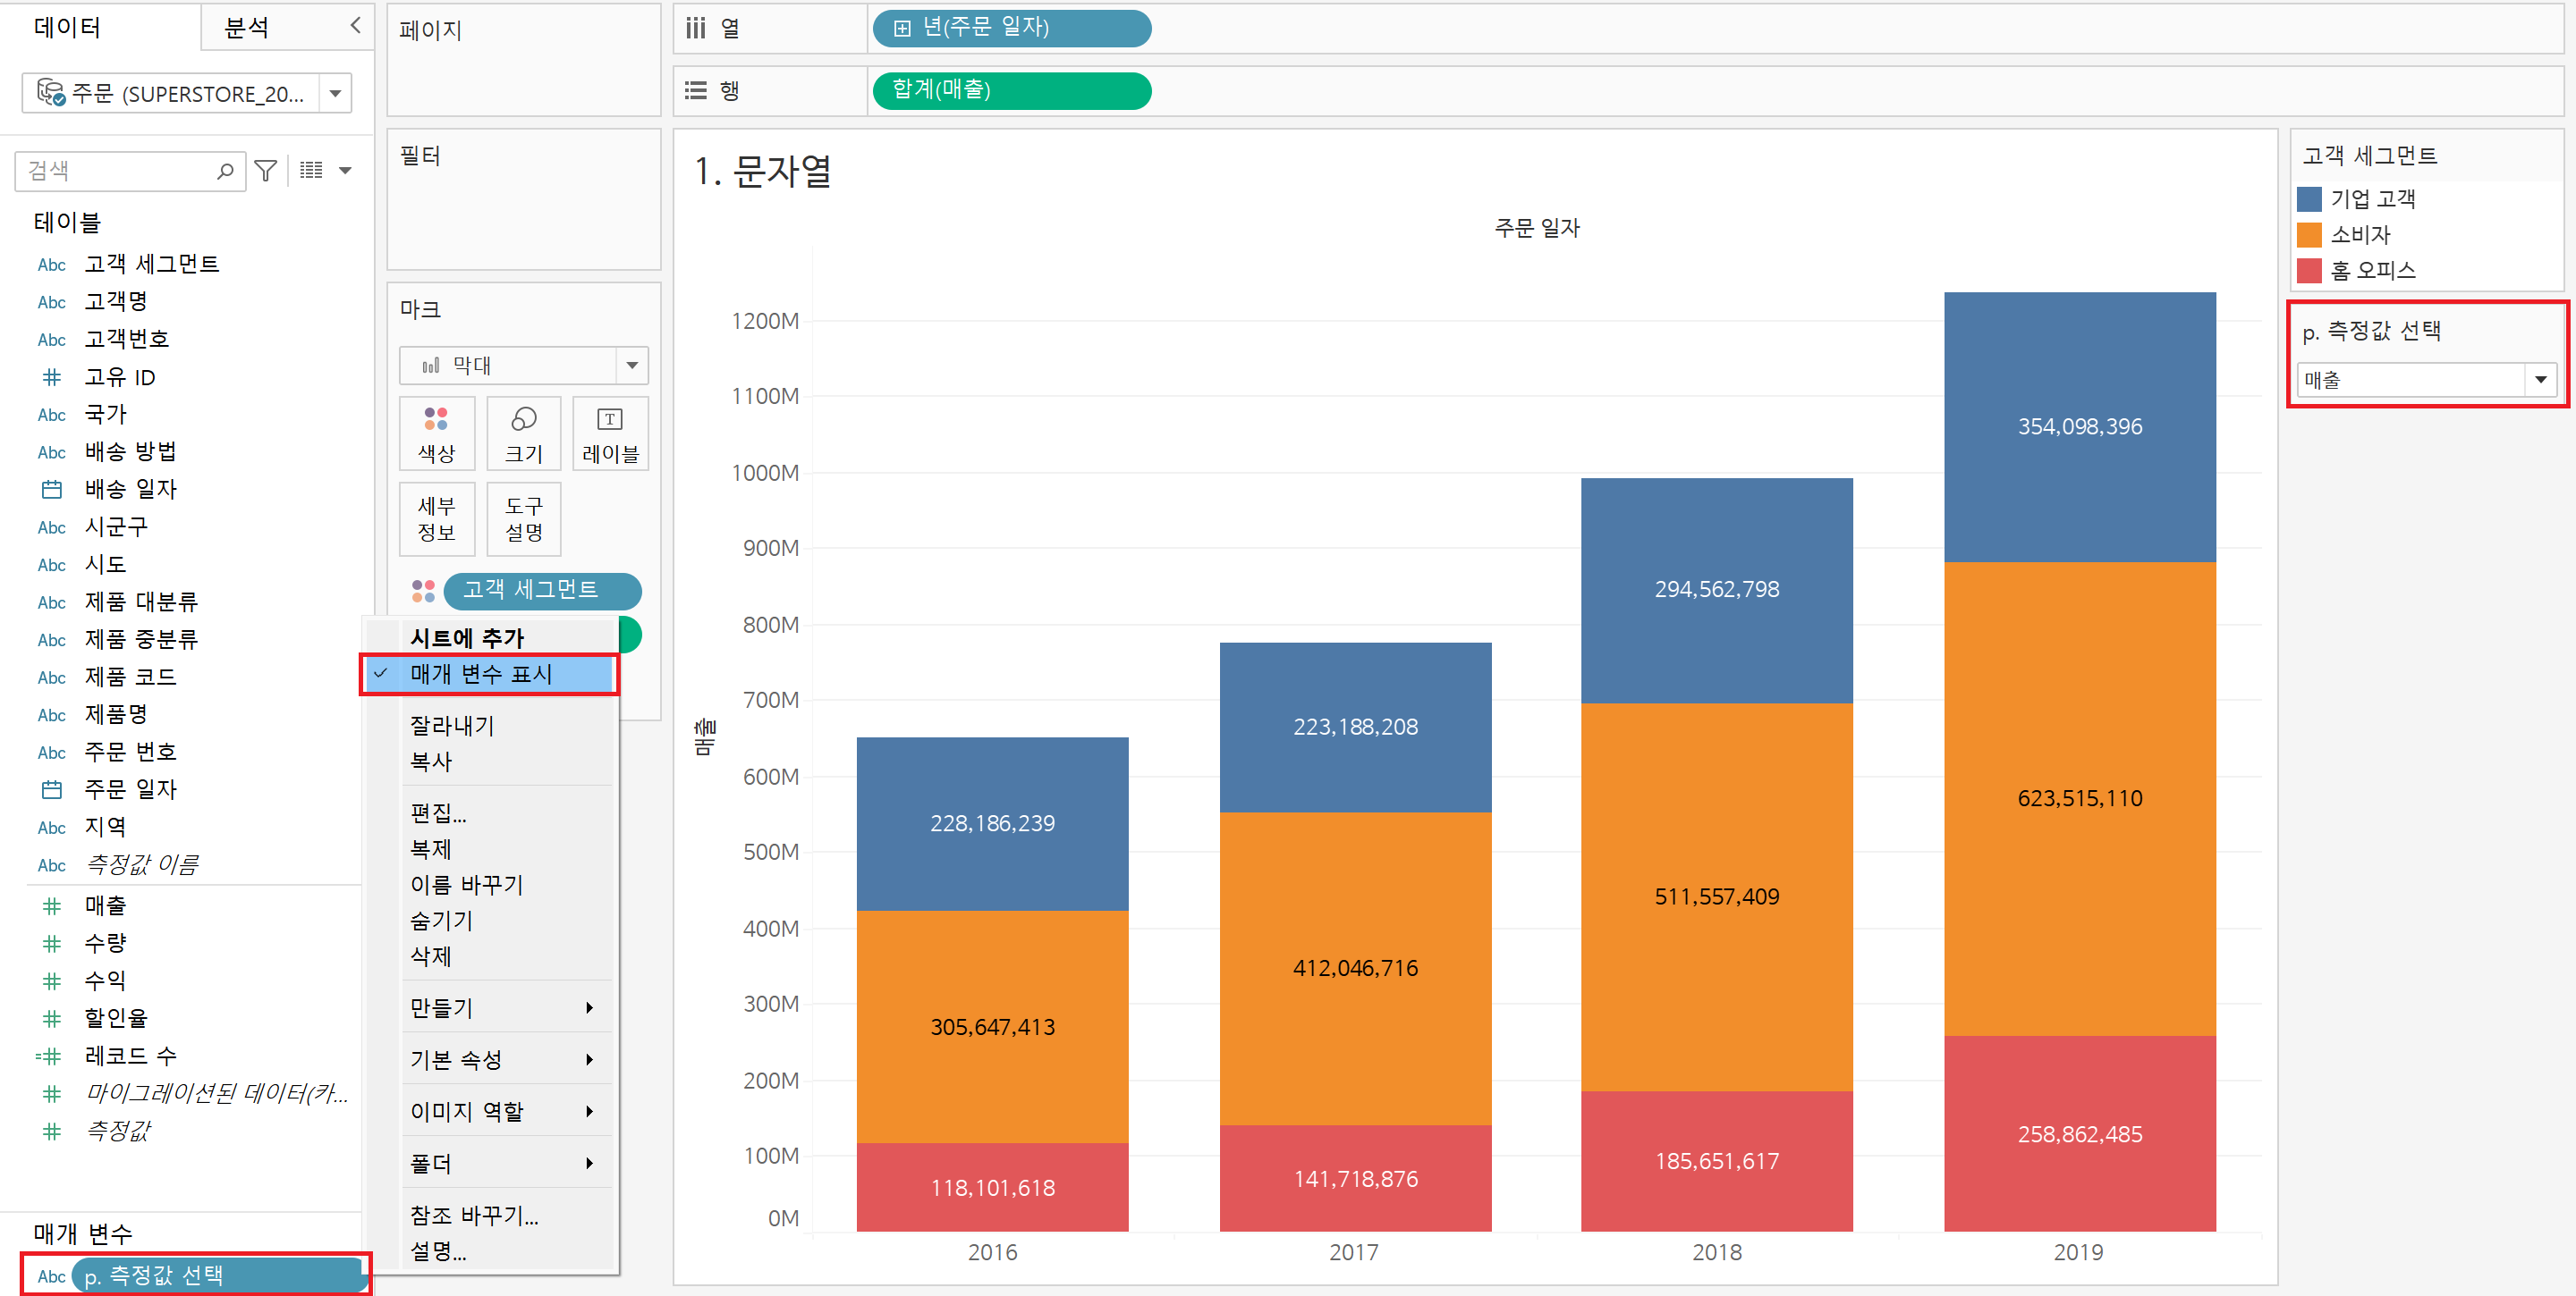Open the data source selector dropdown arrow
The width and height of the screenshot is (2576, 1296).
(336, 93)
